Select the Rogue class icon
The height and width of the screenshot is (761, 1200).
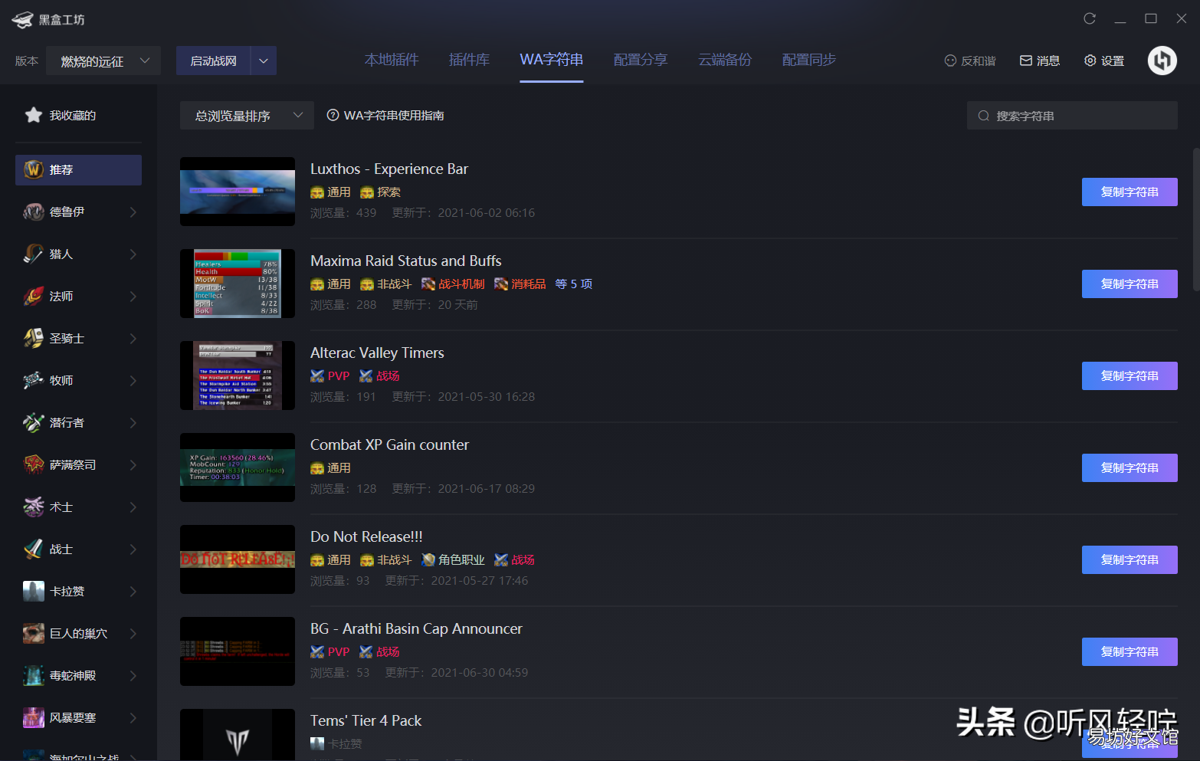click(34, 422)
